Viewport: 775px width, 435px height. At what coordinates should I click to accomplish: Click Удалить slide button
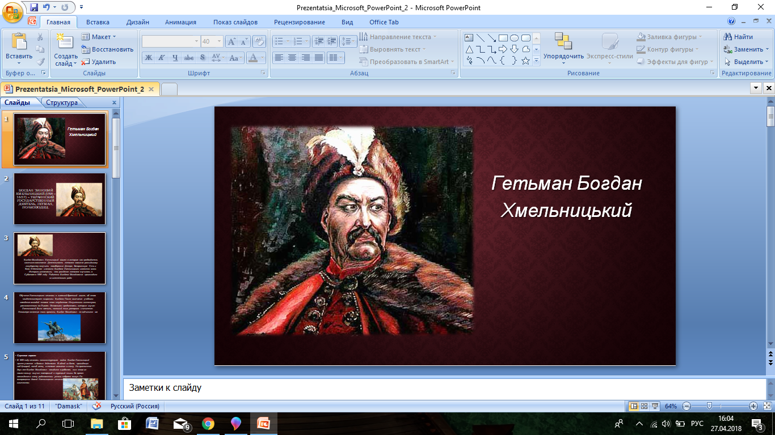(x=99, y=62)
